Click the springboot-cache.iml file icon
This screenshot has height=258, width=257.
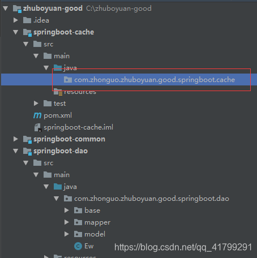pos(38,127)
